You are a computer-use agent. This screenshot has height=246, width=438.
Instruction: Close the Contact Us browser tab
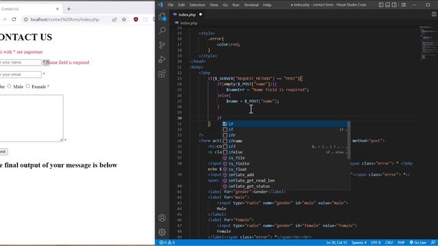(x=57, y=9)
